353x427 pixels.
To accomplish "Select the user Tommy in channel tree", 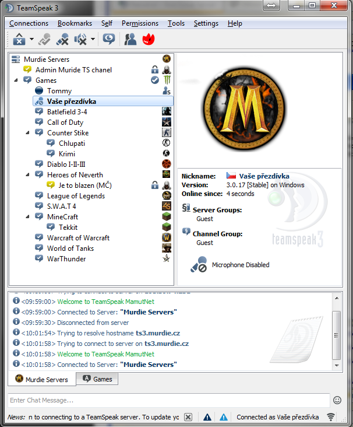I will 59,90.
